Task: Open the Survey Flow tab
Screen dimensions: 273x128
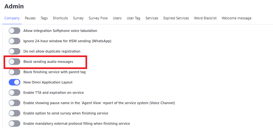Action: (98, 18)
